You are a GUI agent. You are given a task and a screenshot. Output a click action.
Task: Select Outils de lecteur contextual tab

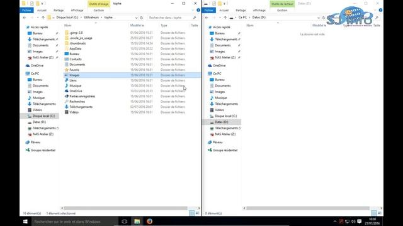282,4
